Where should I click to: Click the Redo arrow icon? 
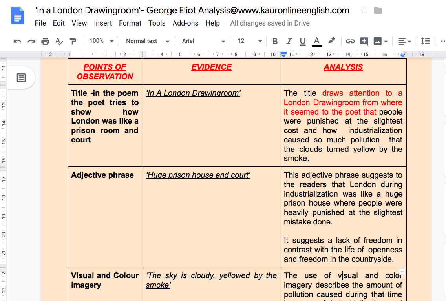click(x=31, y=42)
